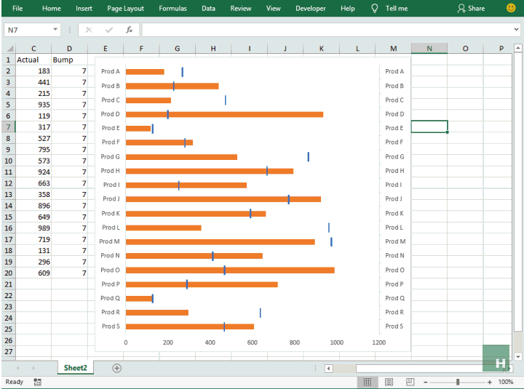Image resolution: width=524 pixels, height=389 pixels.
Task: Click the Cancel (X) formula icon
Action: [x=89, y=30]
